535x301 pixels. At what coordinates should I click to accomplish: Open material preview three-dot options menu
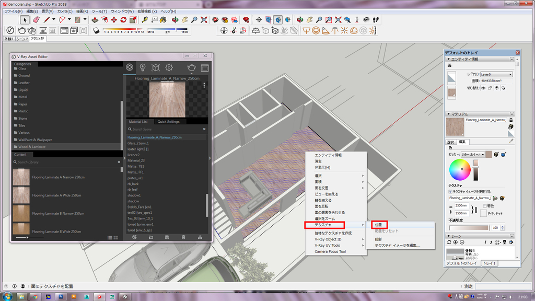[204, 85]
